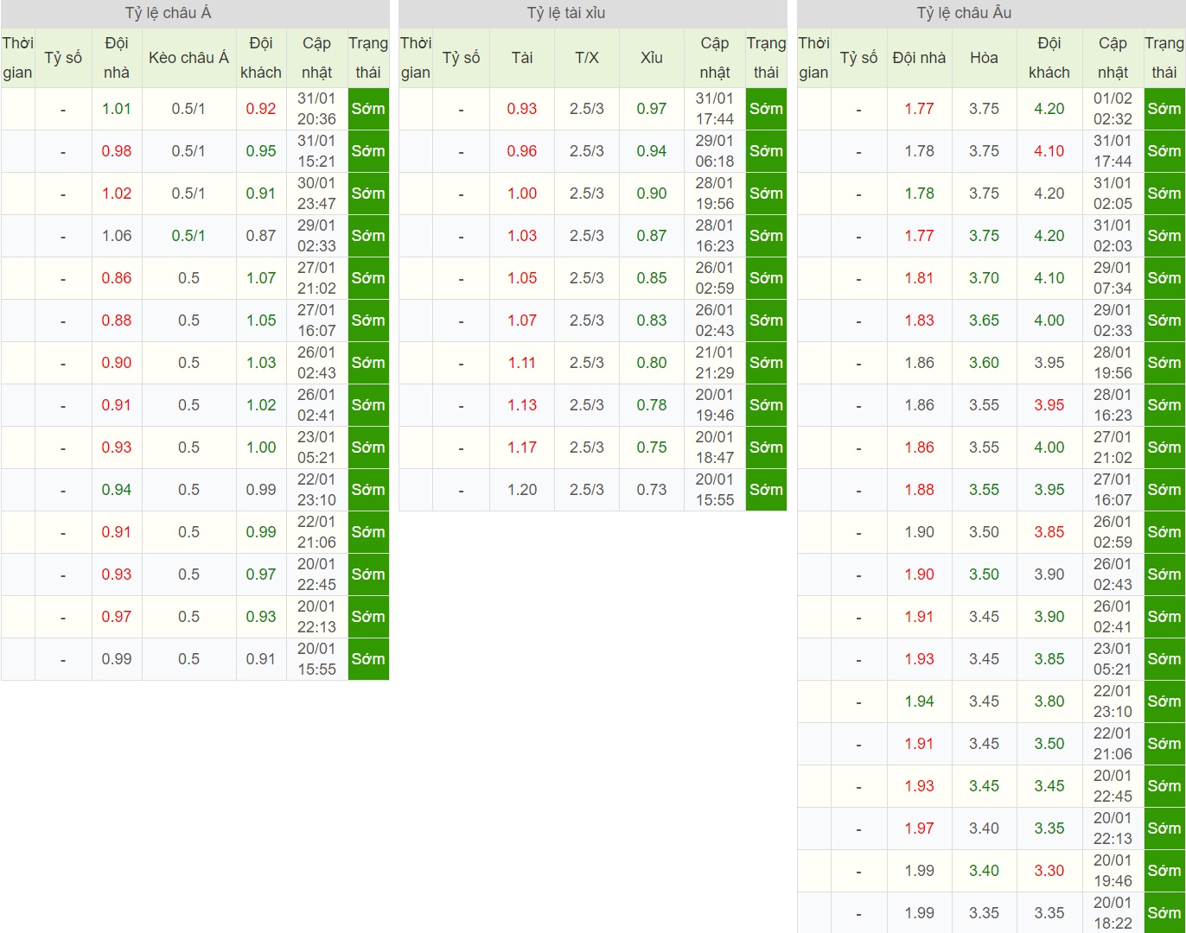Click the red 1.88 home odds value

coord(919,490)
